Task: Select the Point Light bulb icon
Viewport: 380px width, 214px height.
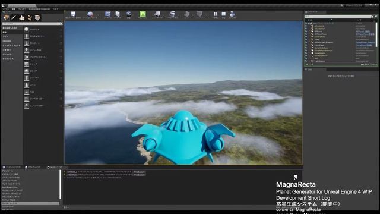Action: [x=26, y=50]
